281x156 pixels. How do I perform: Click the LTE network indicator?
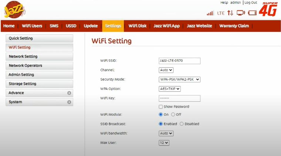pyautogui.click(x=221, y=13)
